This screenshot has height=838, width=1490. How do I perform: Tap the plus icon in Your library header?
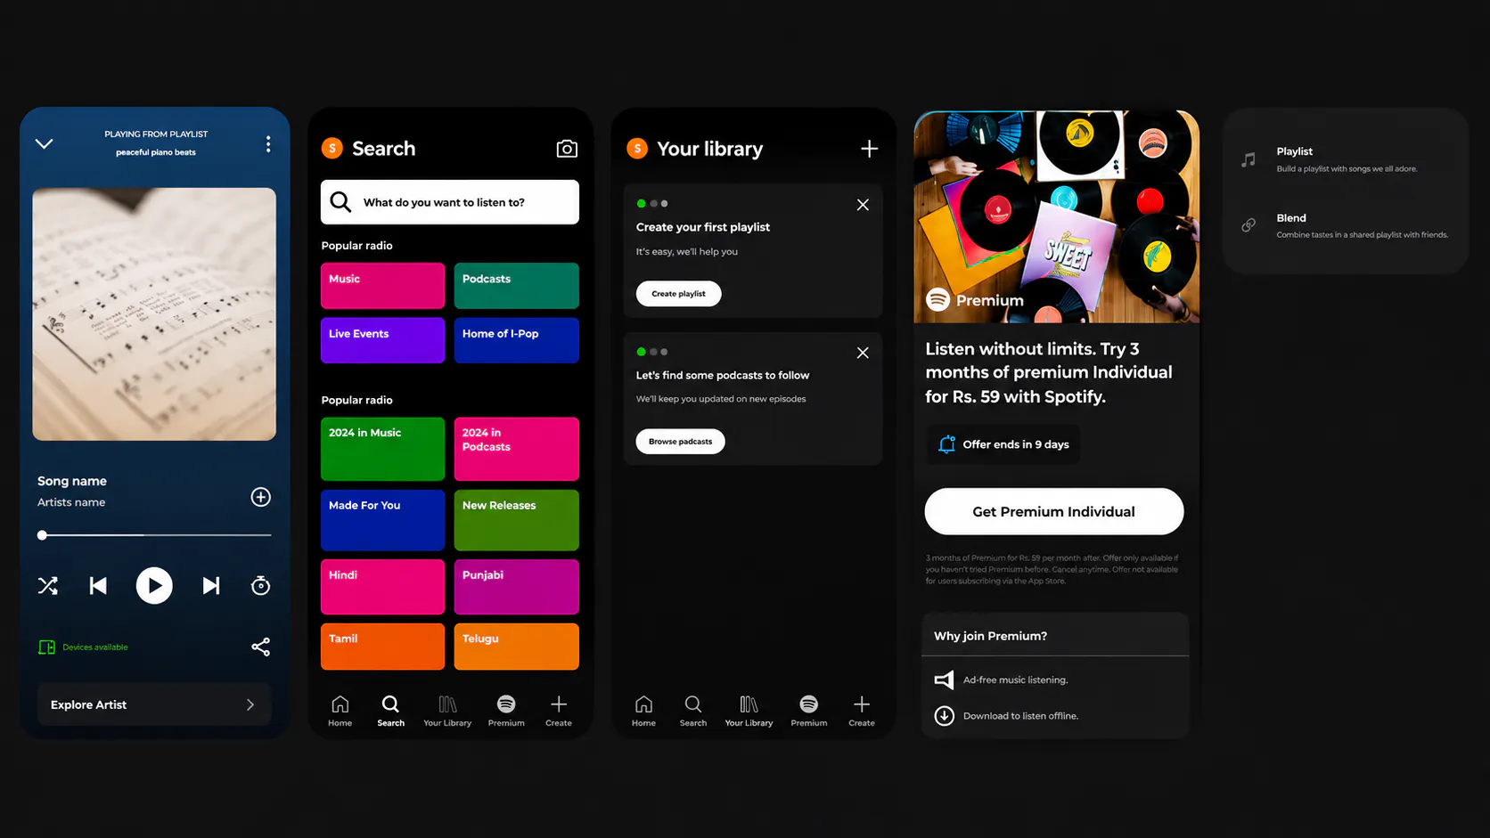870,149
